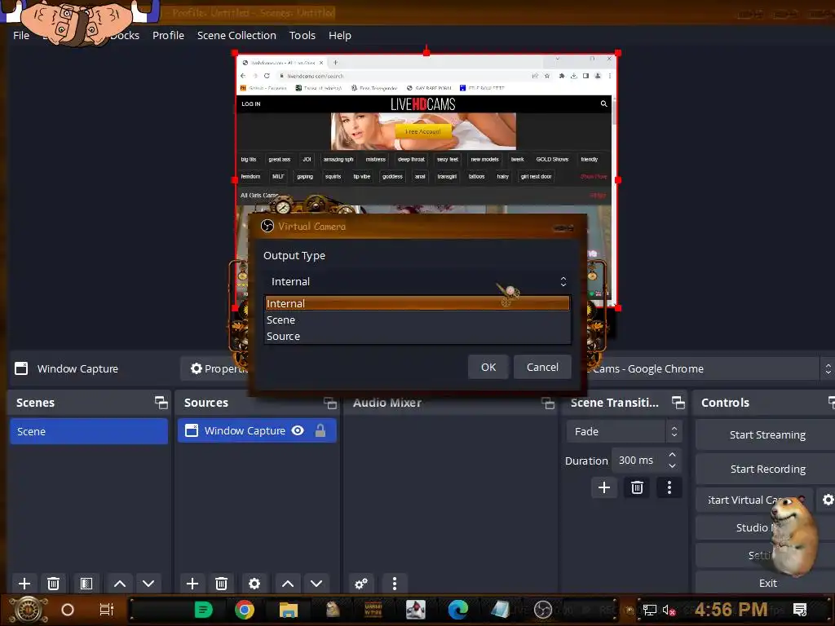Open Microsoft Edge from the taskbar
Viewport: 835px width, 626px height.
pos(458,610)
